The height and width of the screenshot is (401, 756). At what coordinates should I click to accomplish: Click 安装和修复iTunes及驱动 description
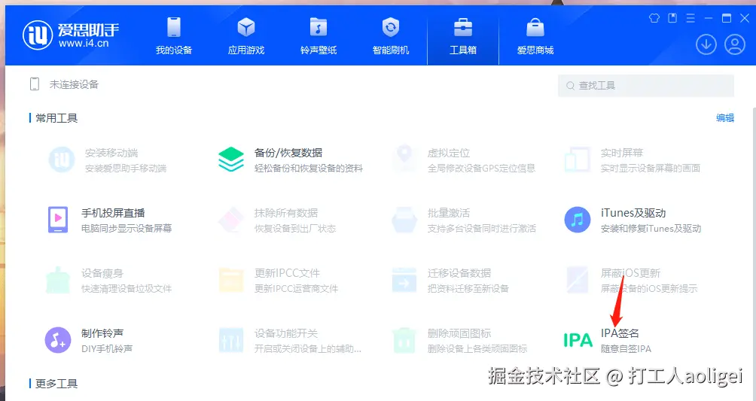click(651, 229)
